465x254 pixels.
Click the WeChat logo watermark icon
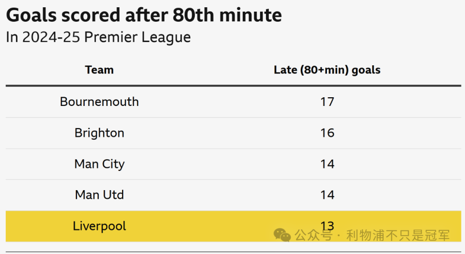point(282,235)
